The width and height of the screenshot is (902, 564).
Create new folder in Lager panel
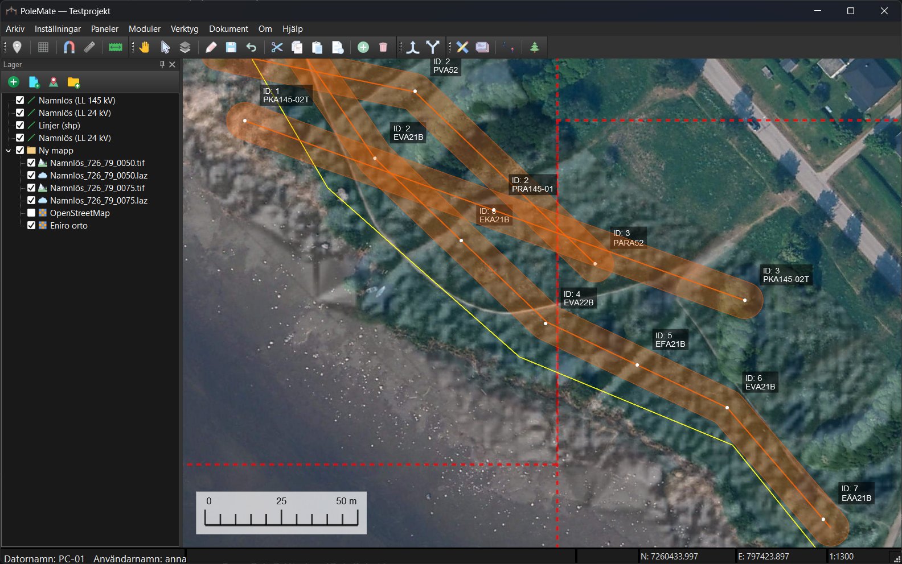pyautogui.click(x=73, y=82)
